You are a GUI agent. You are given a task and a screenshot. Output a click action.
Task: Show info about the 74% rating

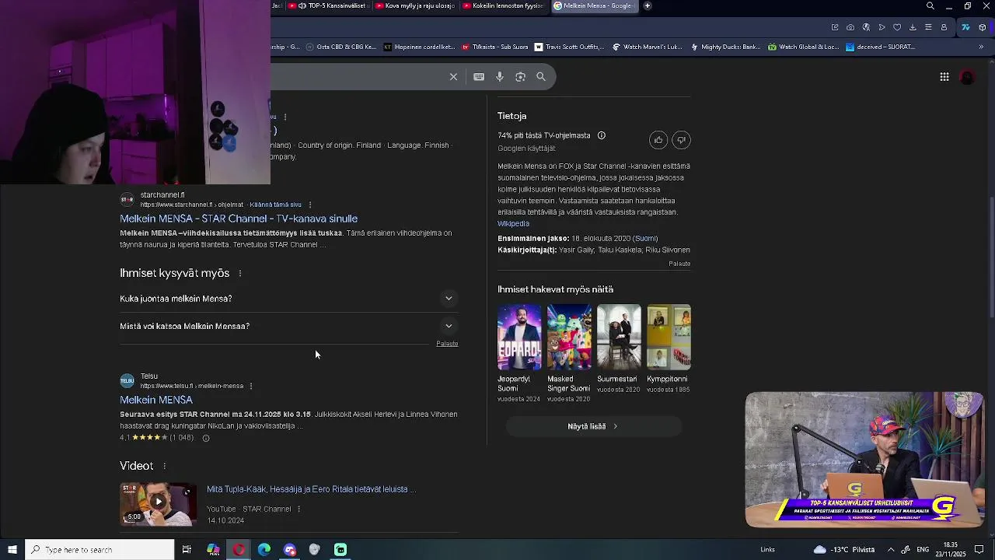pos(602,135)
